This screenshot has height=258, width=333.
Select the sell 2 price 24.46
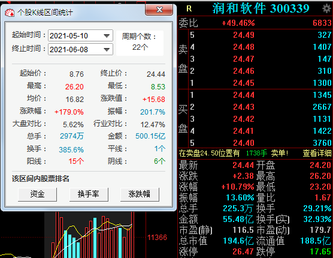click(x=244, y=71)
